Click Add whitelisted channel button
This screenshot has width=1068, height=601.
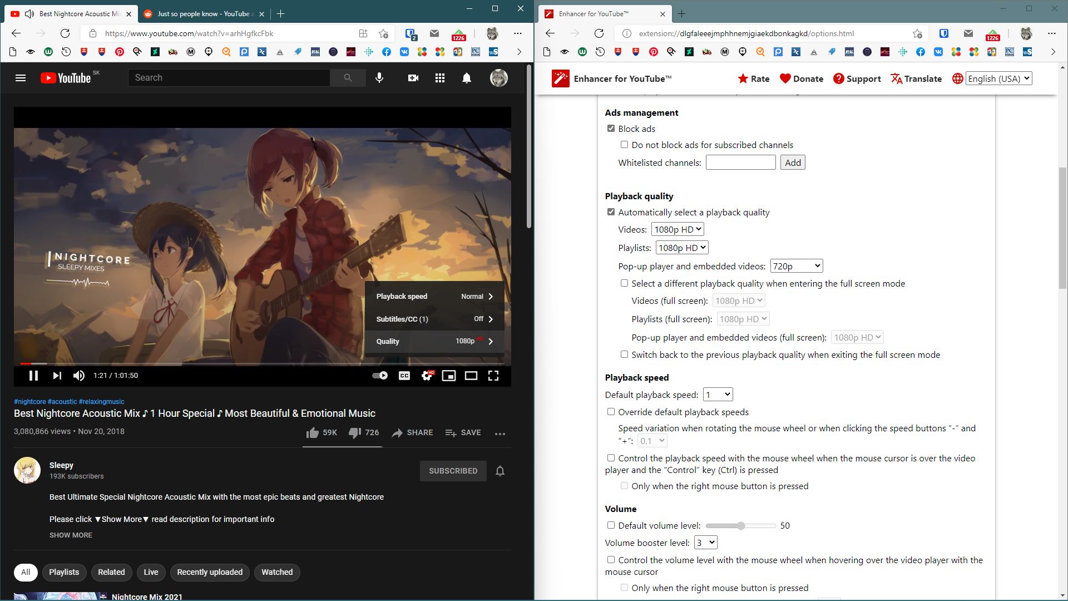coord(793,162)
